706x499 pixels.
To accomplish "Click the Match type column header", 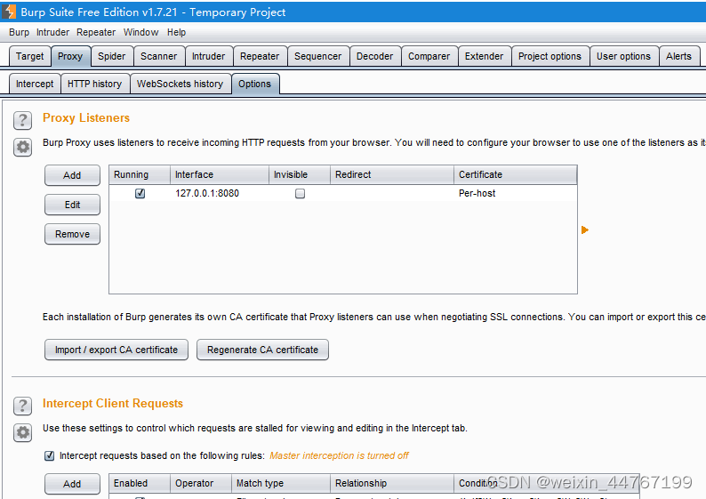I will click(x=281, y=483).
